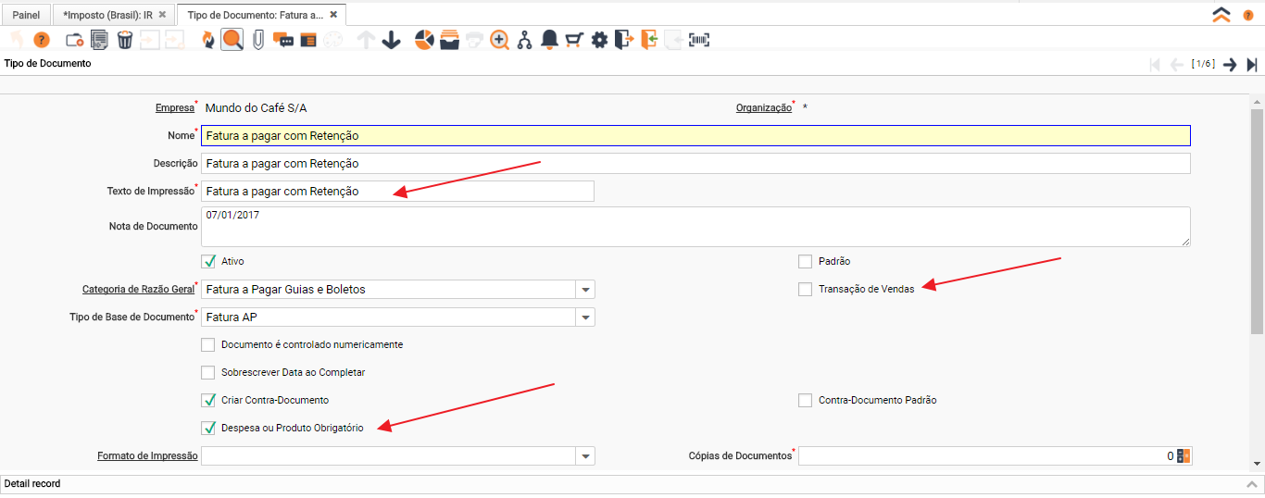Screen dimensions: 1265x498
Task: Go to next record with down arrow icon
Action: tap(391, 40)
